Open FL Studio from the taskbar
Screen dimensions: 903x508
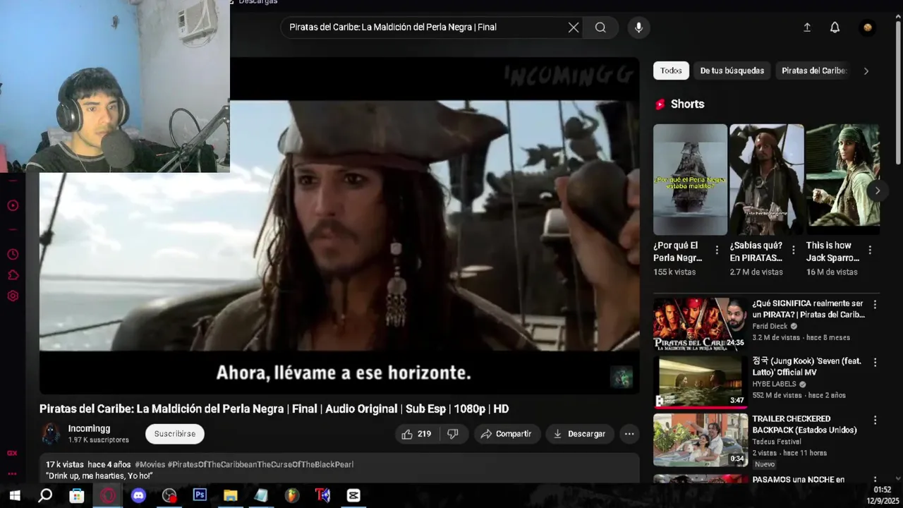[292, 495]
